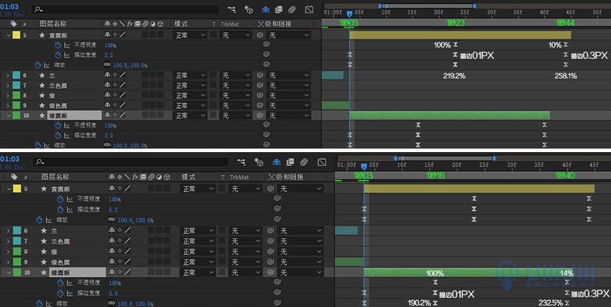Toggle shy switch for 绿圆框 in lower timeline
Image resolution: width=611 pixels, height=307 pixels.
(112, 273)
